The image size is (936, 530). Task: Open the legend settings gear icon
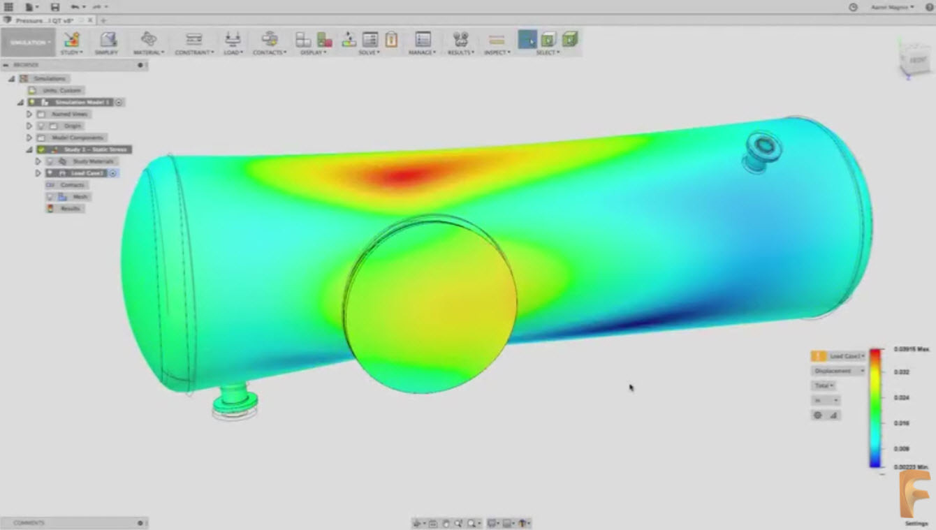tap(817, 415)
